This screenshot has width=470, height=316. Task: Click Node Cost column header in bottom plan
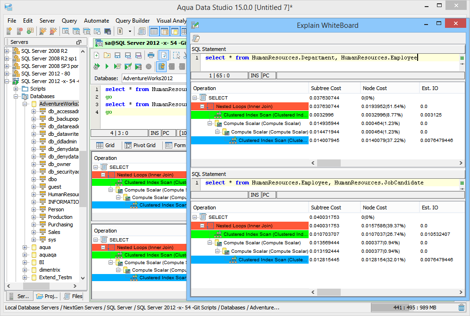(390, 208)
